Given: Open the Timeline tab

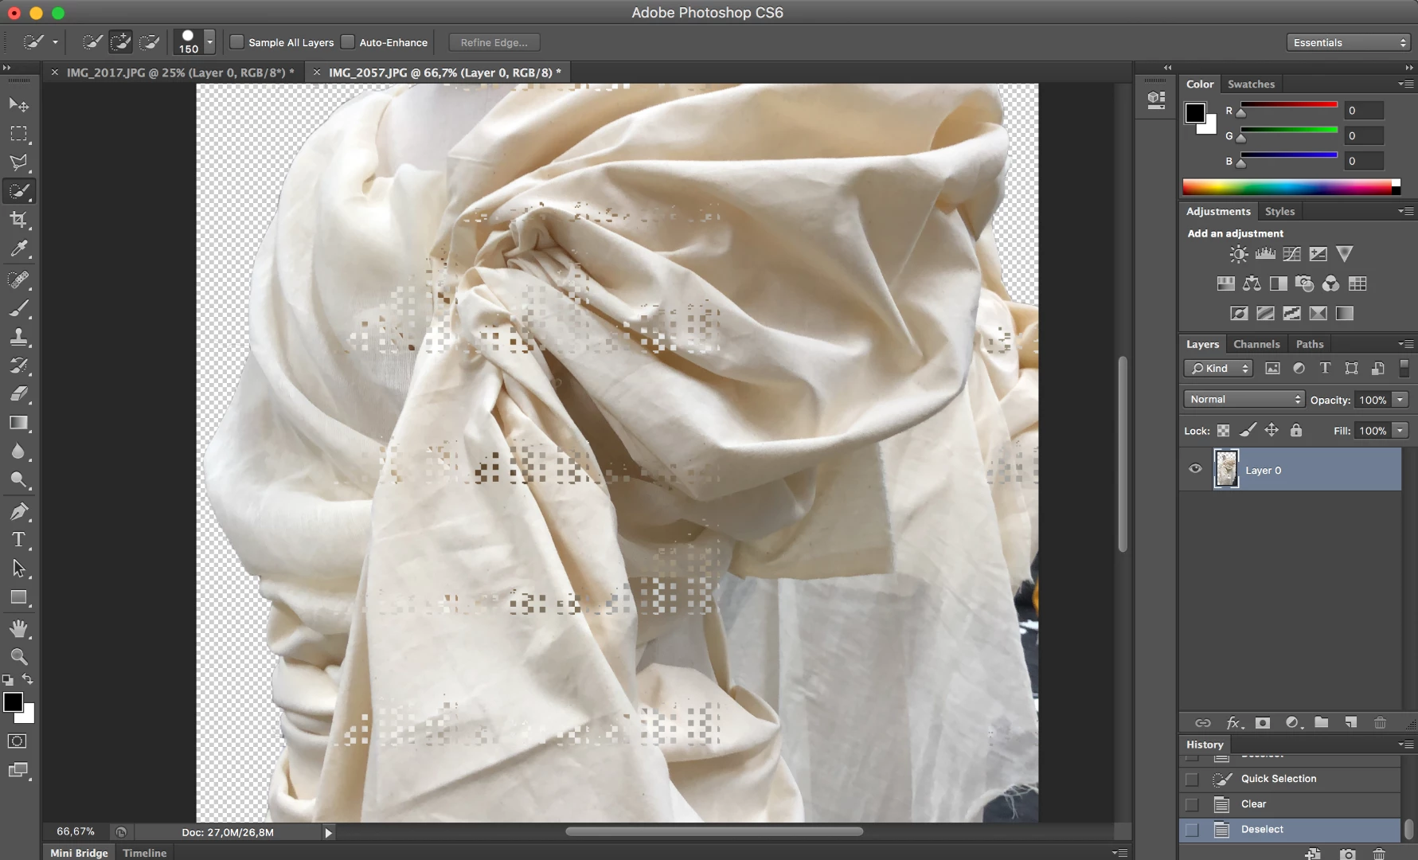Looking at the screenshot, I should pos(145,853).
